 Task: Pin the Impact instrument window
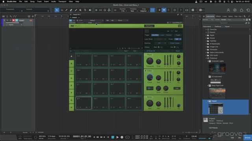(x=178, y=14)
